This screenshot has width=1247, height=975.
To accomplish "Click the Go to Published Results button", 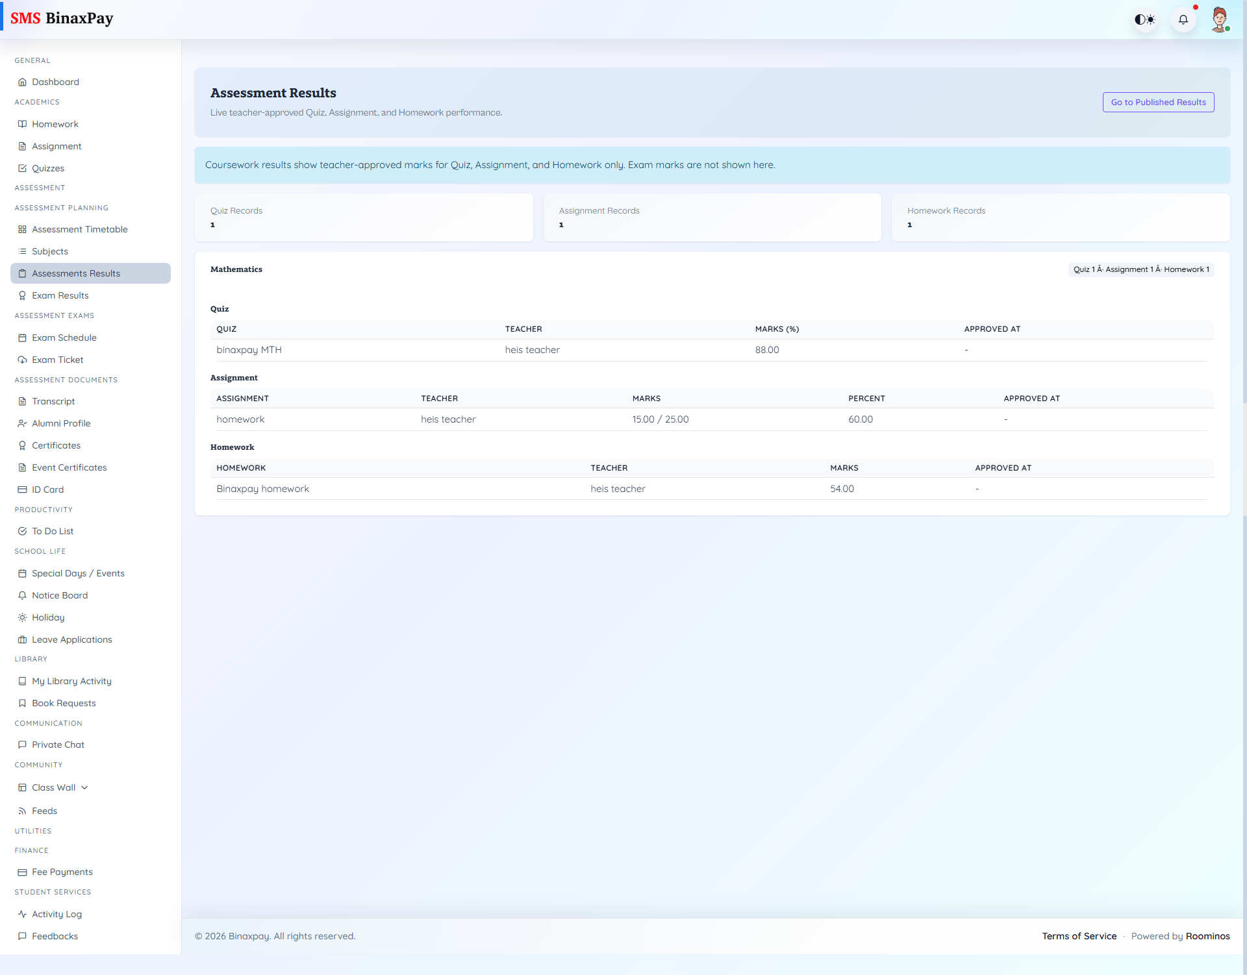I will [1158, 102].
